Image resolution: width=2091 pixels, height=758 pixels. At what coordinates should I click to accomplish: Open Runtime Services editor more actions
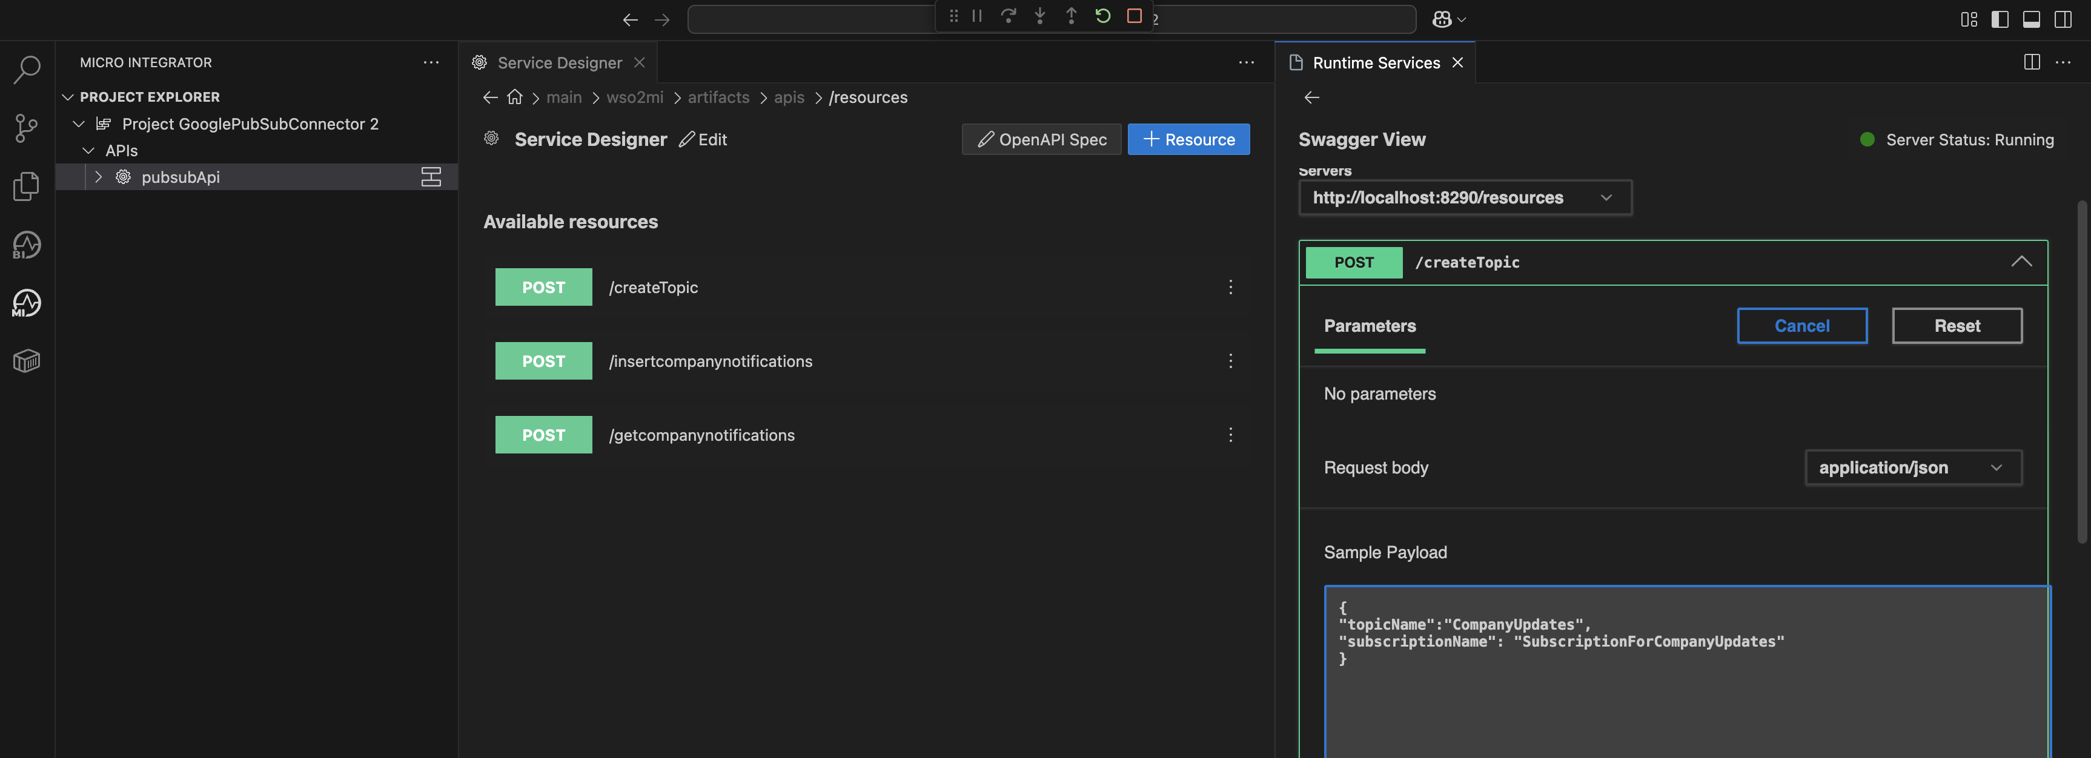2063,62
